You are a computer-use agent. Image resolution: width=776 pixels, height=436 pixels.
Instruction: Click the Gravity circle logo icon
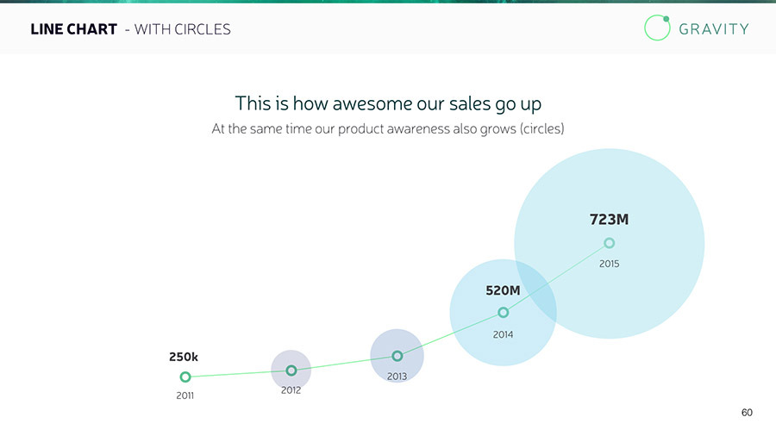[657, 28]
